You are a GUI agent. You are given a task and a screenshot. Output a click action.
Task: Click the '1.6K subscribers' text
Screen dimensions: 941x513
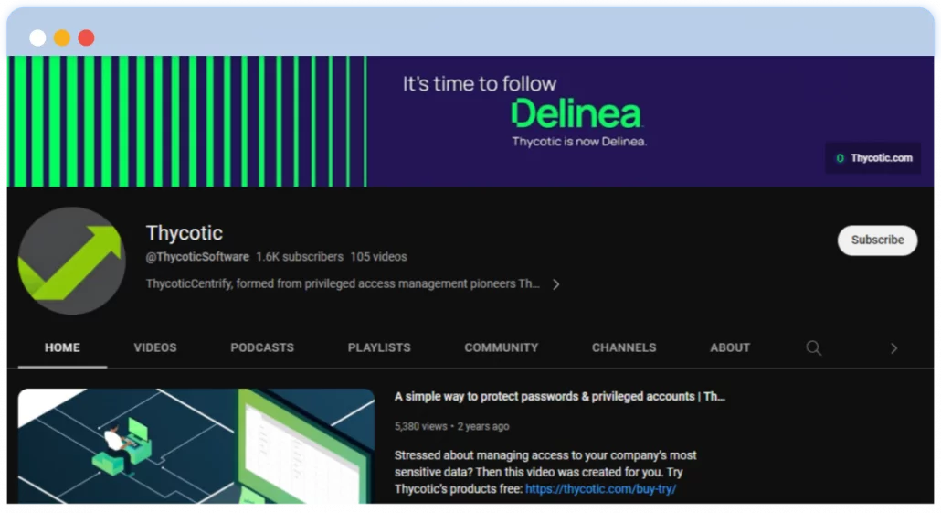coord(300,256)
